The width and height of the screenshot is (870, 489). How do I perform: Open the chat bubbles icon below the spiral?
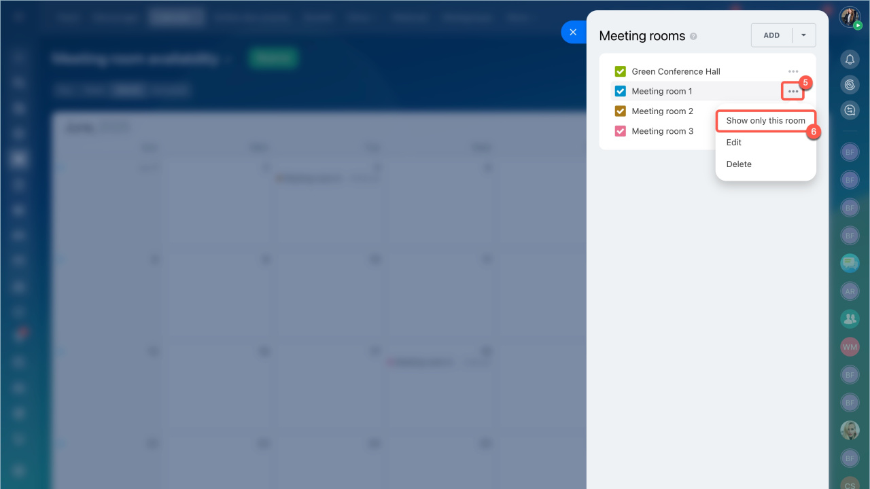(x=850, y=110)
